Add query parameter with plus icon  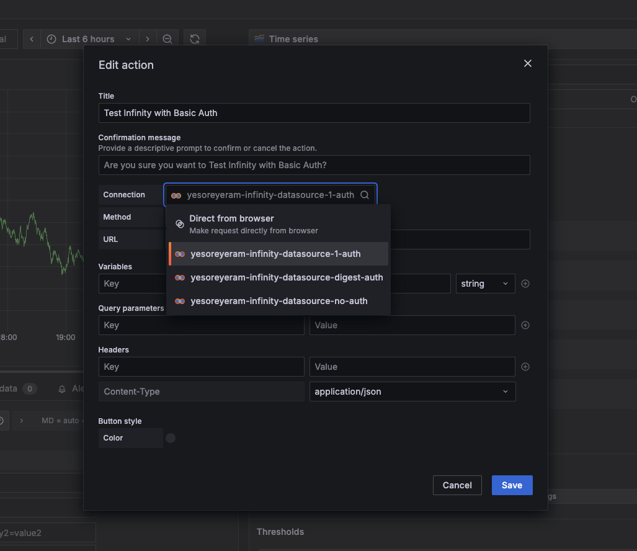coord(525,325)
